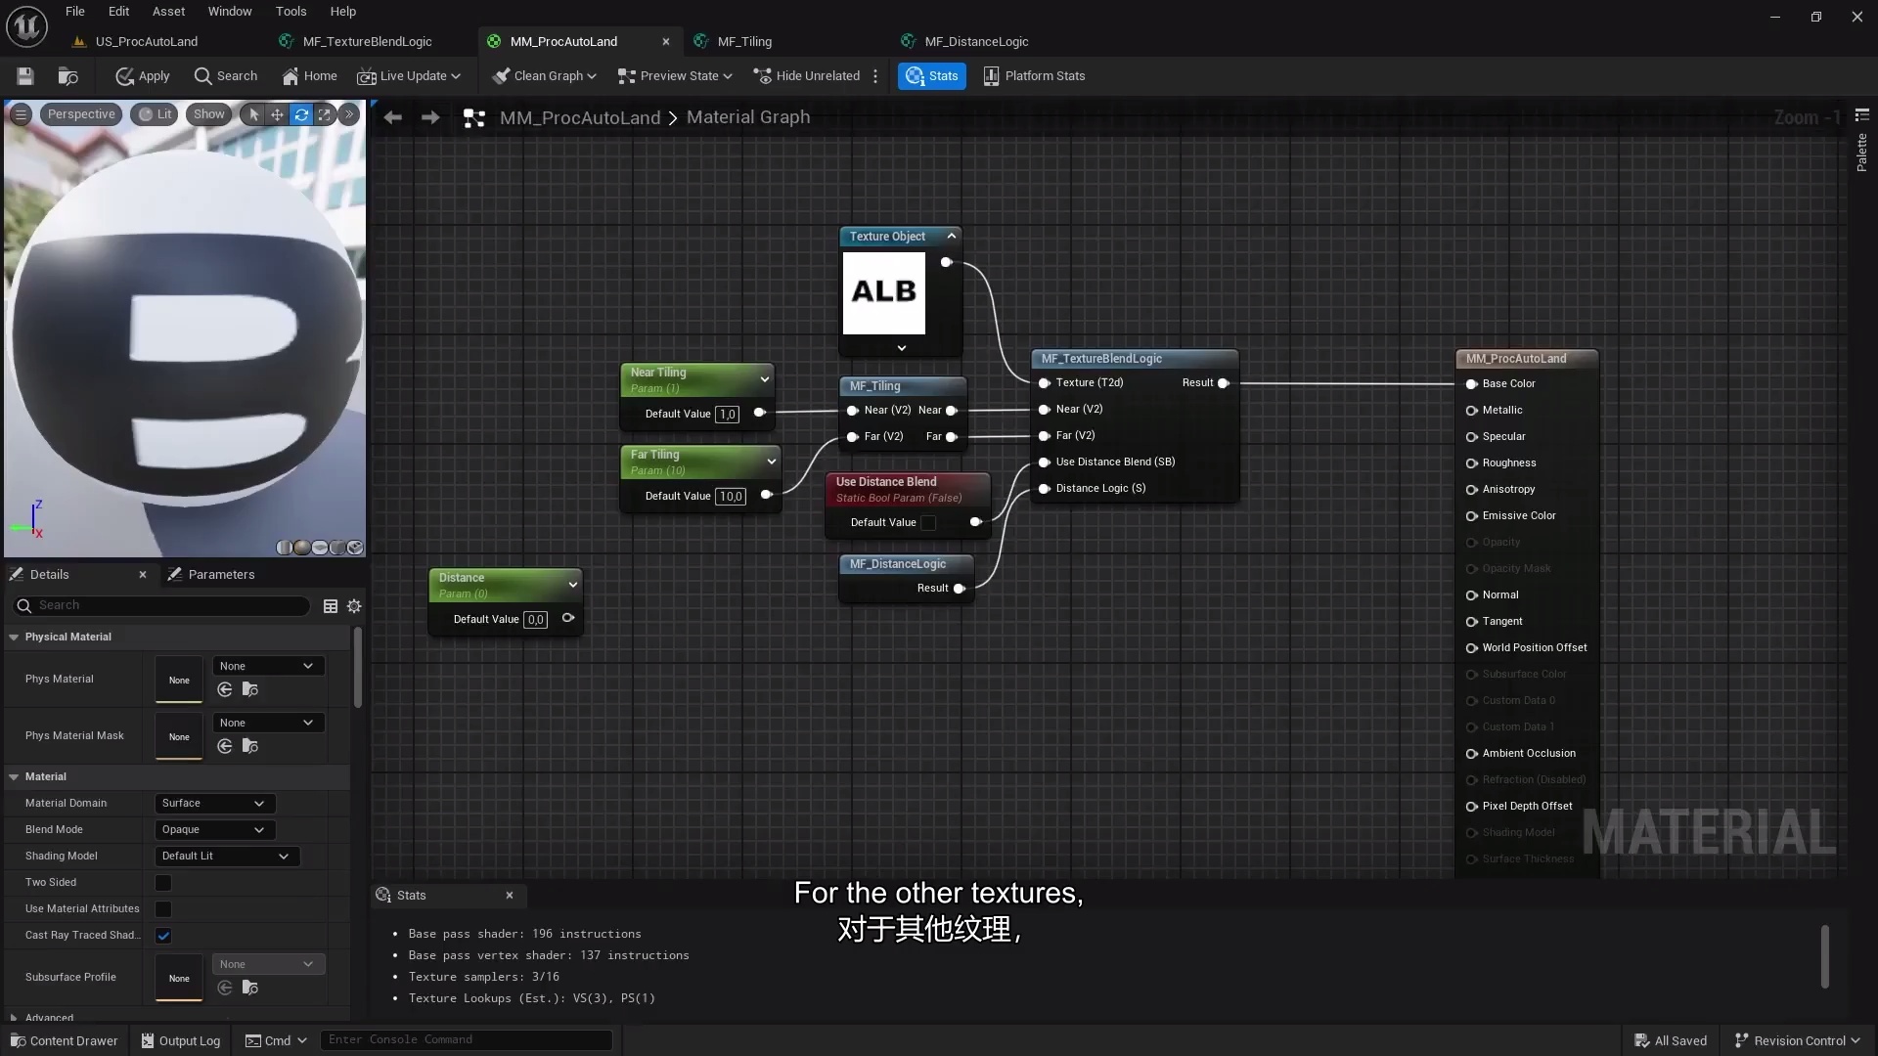Click the Home icon in the toolbar
This screenshot has width=1878, height=1056.
[x=309, y=76]
